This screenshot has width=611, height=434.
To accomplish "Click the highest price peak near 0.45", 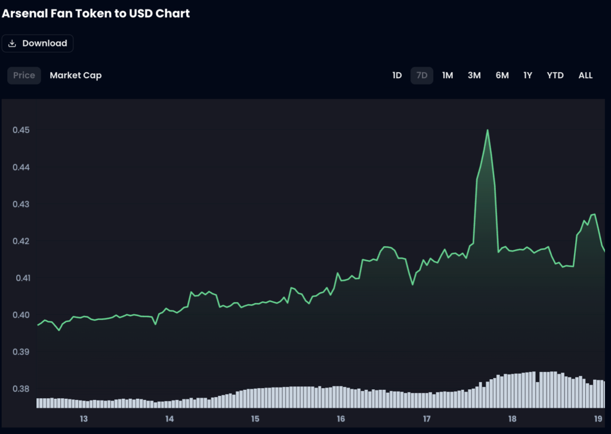I will (x=487, y=131).
